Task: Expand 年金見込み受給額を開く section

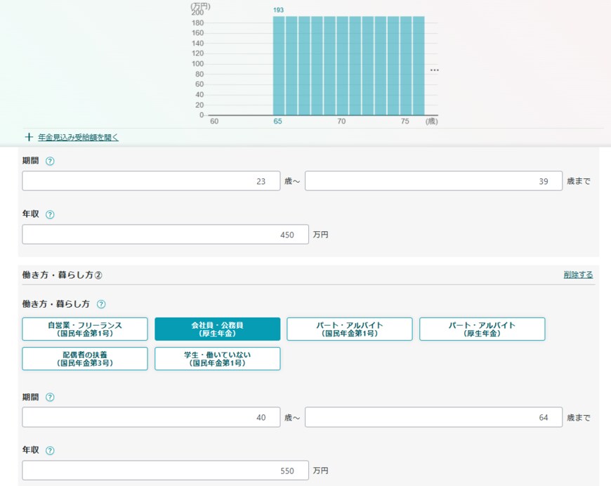Action: pos(77,138)
